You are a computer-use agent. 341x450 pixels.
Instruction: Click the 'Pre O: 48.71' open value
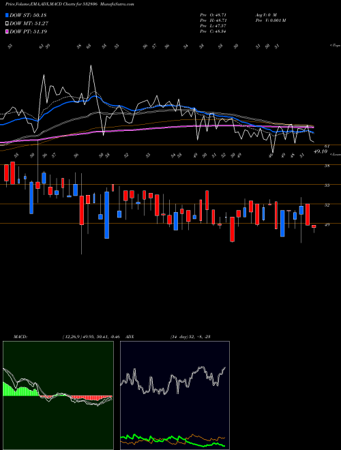[213, 14]
